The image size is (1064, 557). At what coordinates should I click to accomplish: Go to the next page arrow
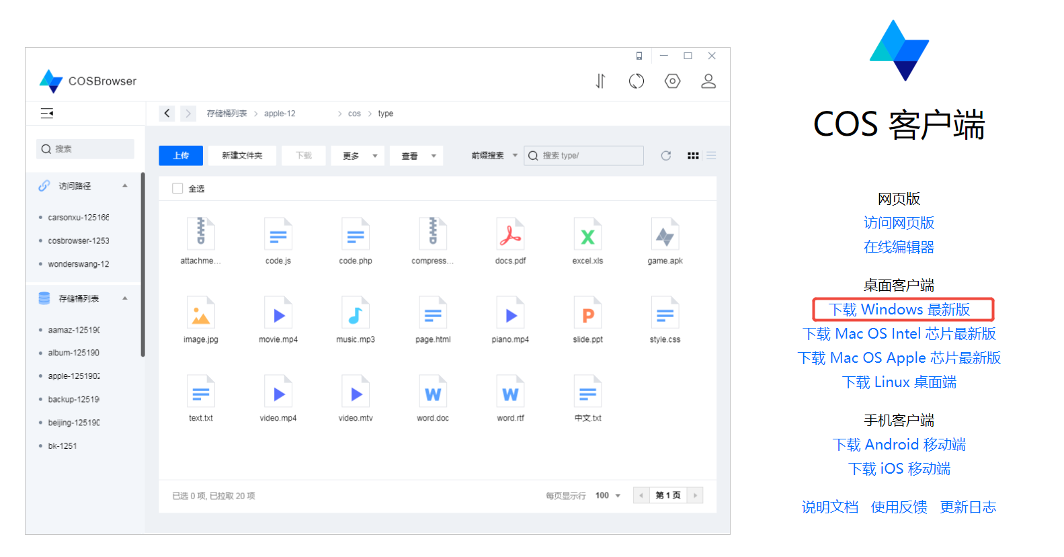[x=695, y=496]
